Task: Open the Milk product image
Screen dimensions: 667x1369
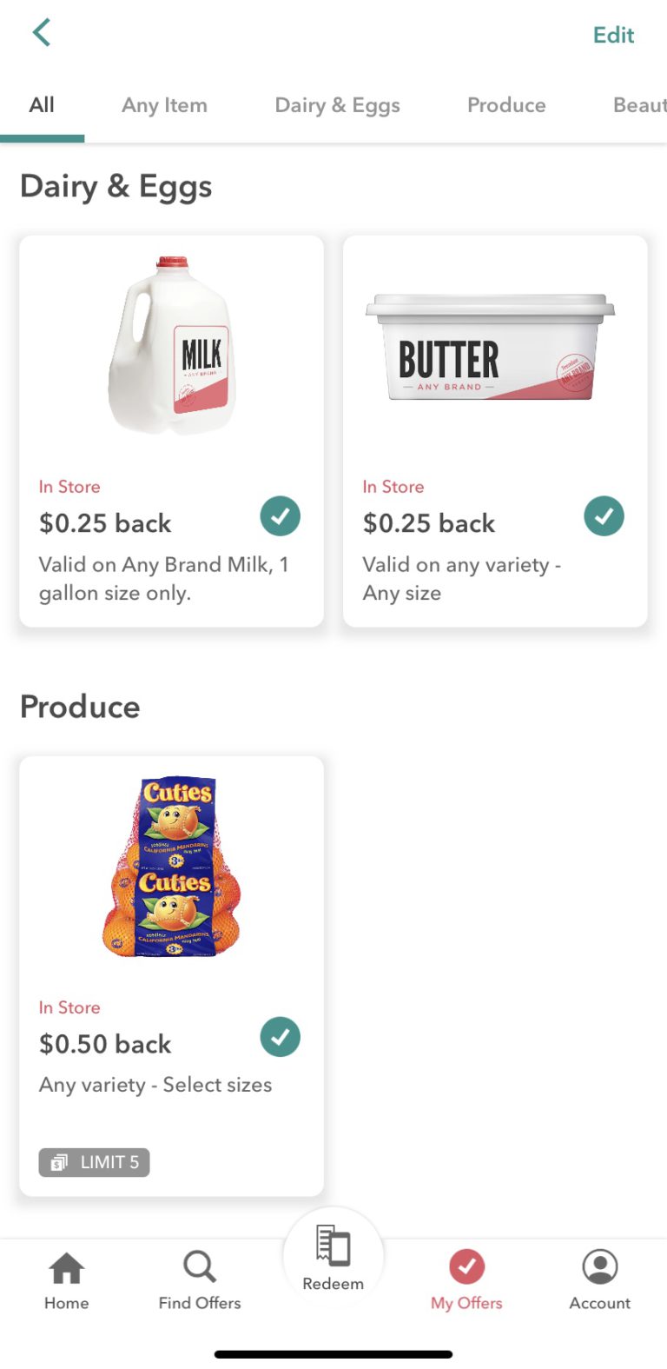Action: pos(172,345)
